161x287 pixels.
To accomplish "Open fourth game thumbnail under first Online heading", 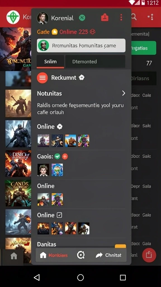I will (84, 141).
